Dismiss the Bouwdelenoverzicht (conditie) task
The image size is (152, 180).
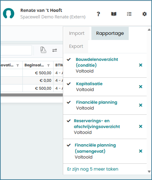pyautogui.click(x=140, y=65)
